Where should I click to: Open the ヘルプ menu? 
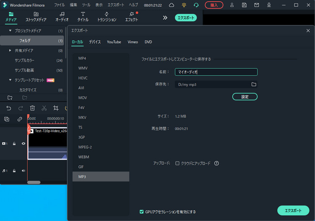pyautogui.click(x=134, y=5)
